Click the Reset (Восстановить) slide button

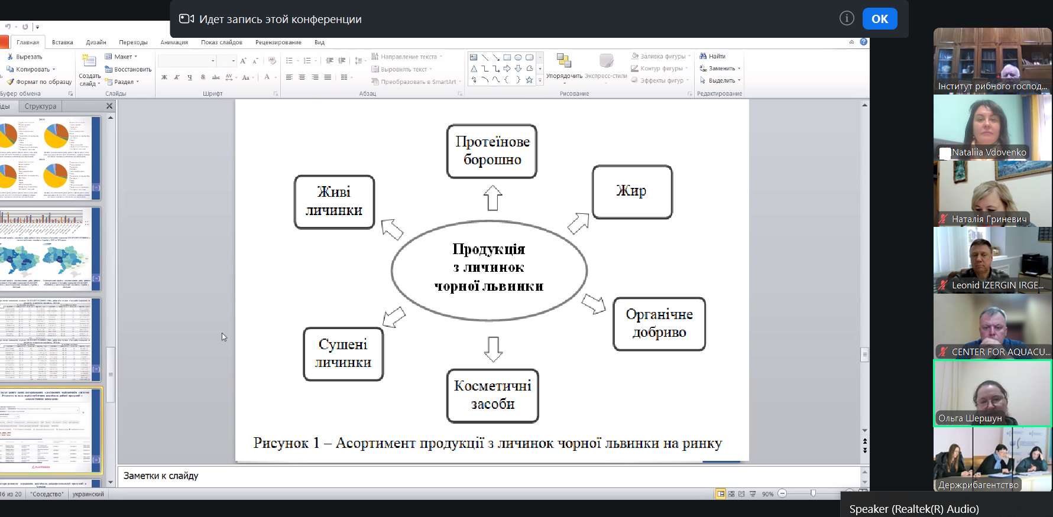pos(128,69)
